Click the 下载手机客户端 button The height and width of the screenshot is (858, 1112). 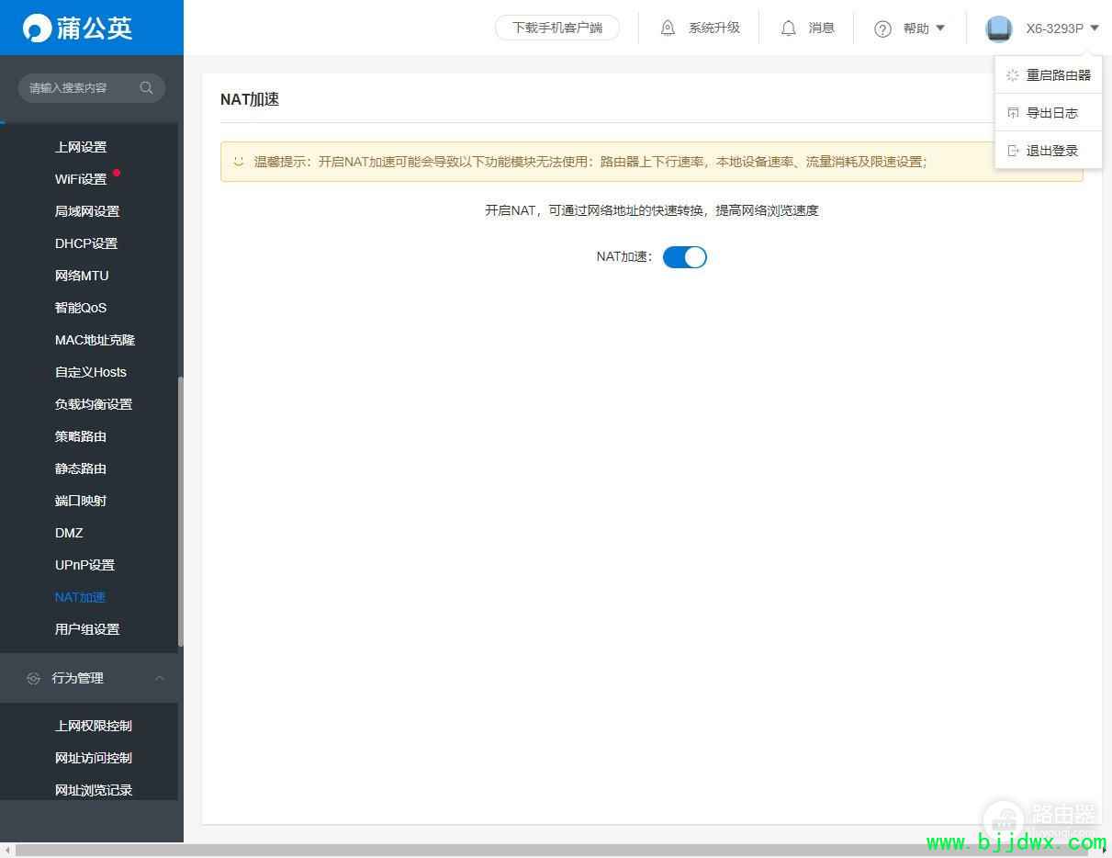pos(557,28)
